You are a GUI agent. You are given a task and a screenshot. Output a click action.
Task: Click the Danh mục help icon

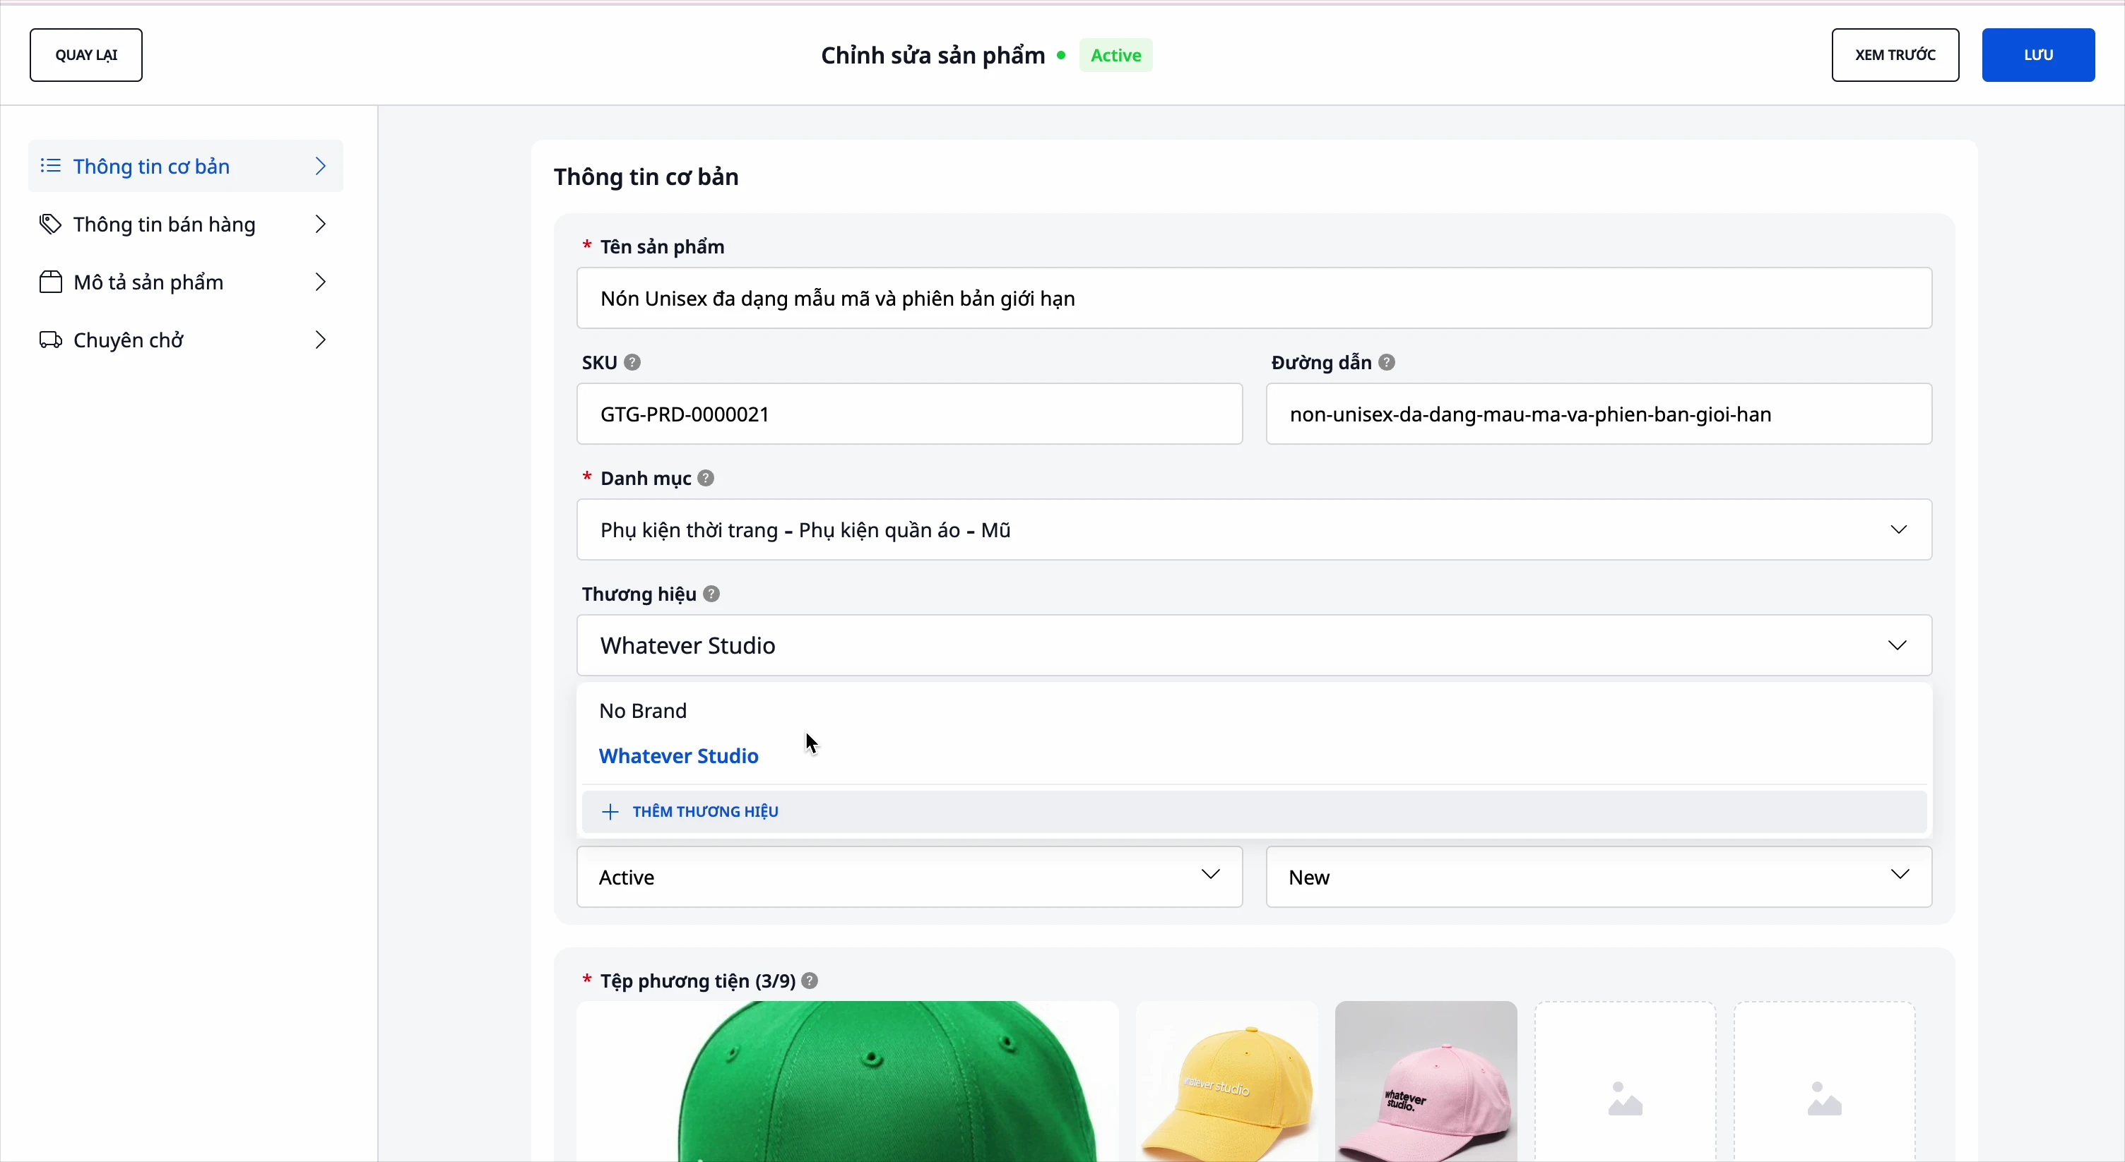[706, 479]
